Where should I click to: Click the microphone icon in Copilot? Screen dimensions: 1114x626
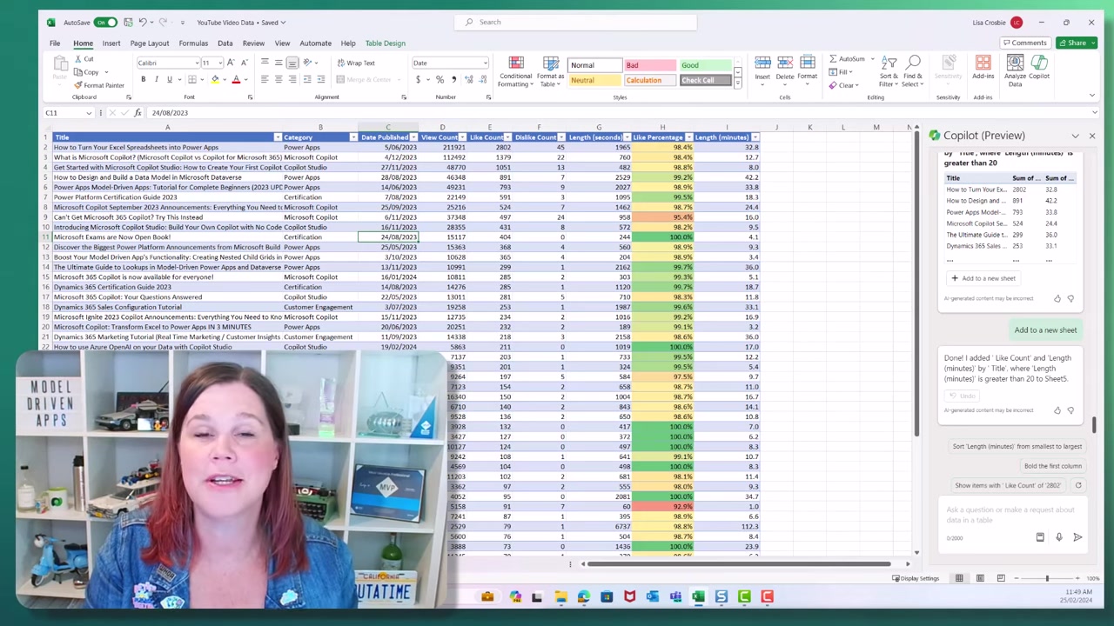point(1058,537)
